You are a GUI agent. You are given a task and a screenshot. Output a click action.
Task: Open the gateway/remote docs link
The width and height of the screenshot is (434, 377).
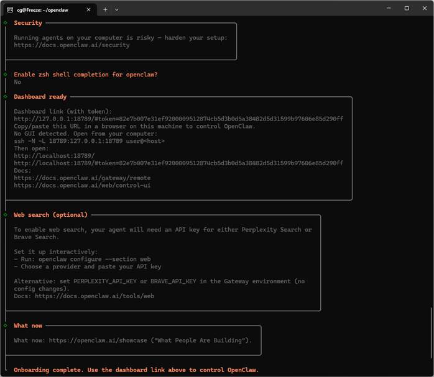(82, 178)
